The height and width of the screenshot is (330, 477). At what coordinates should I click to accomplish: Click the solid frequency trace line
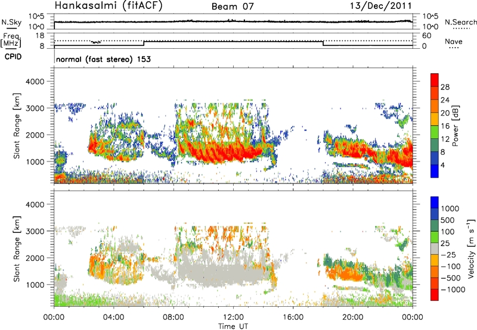233,41
